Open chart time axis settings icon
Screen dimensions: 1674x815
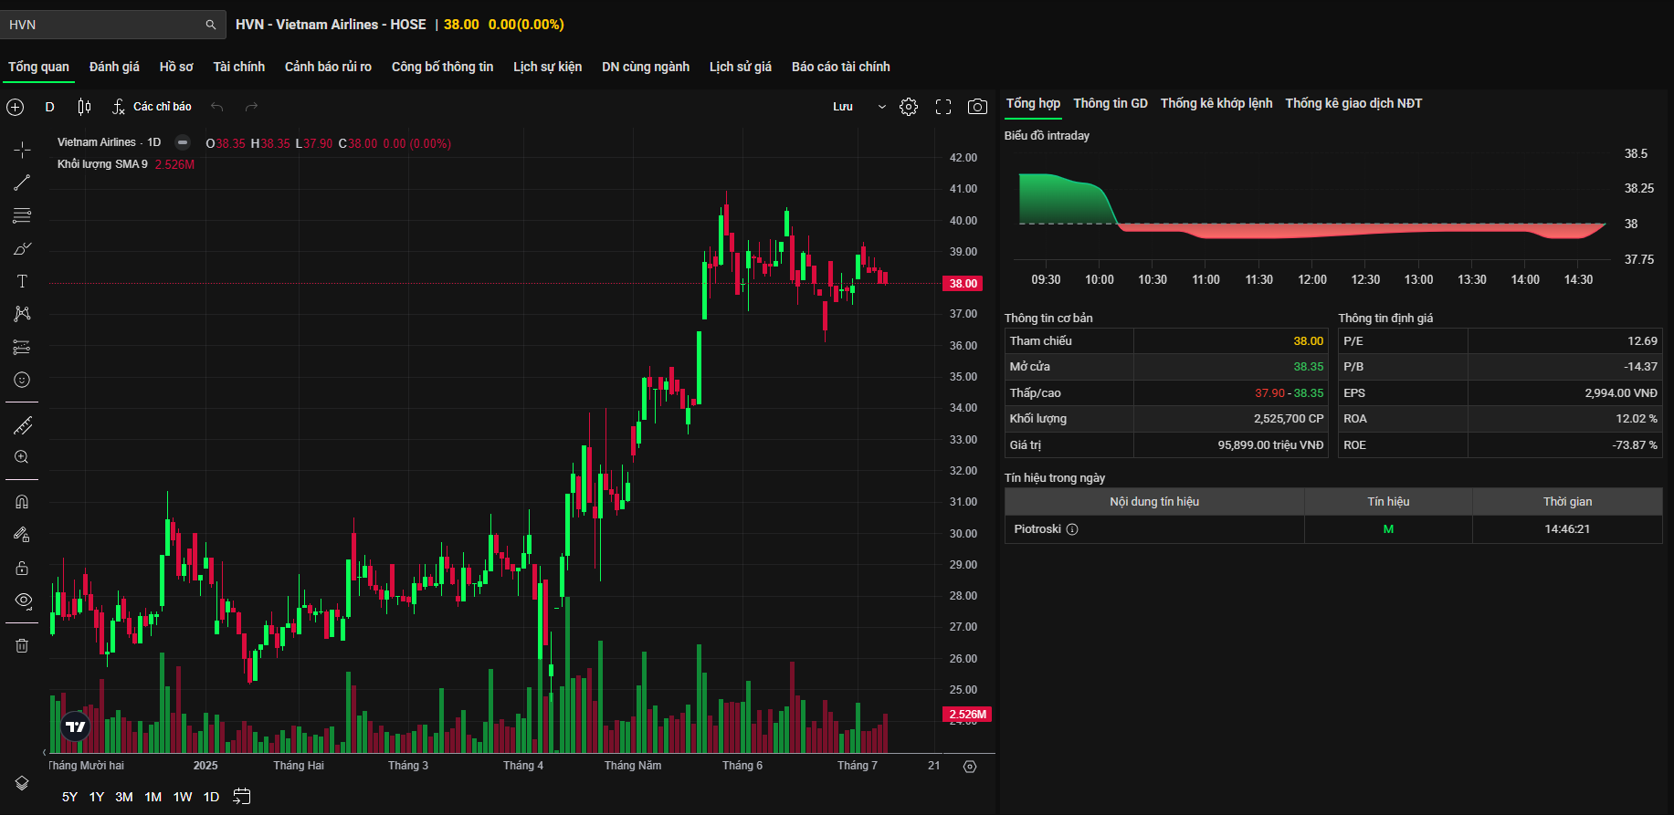970,767
